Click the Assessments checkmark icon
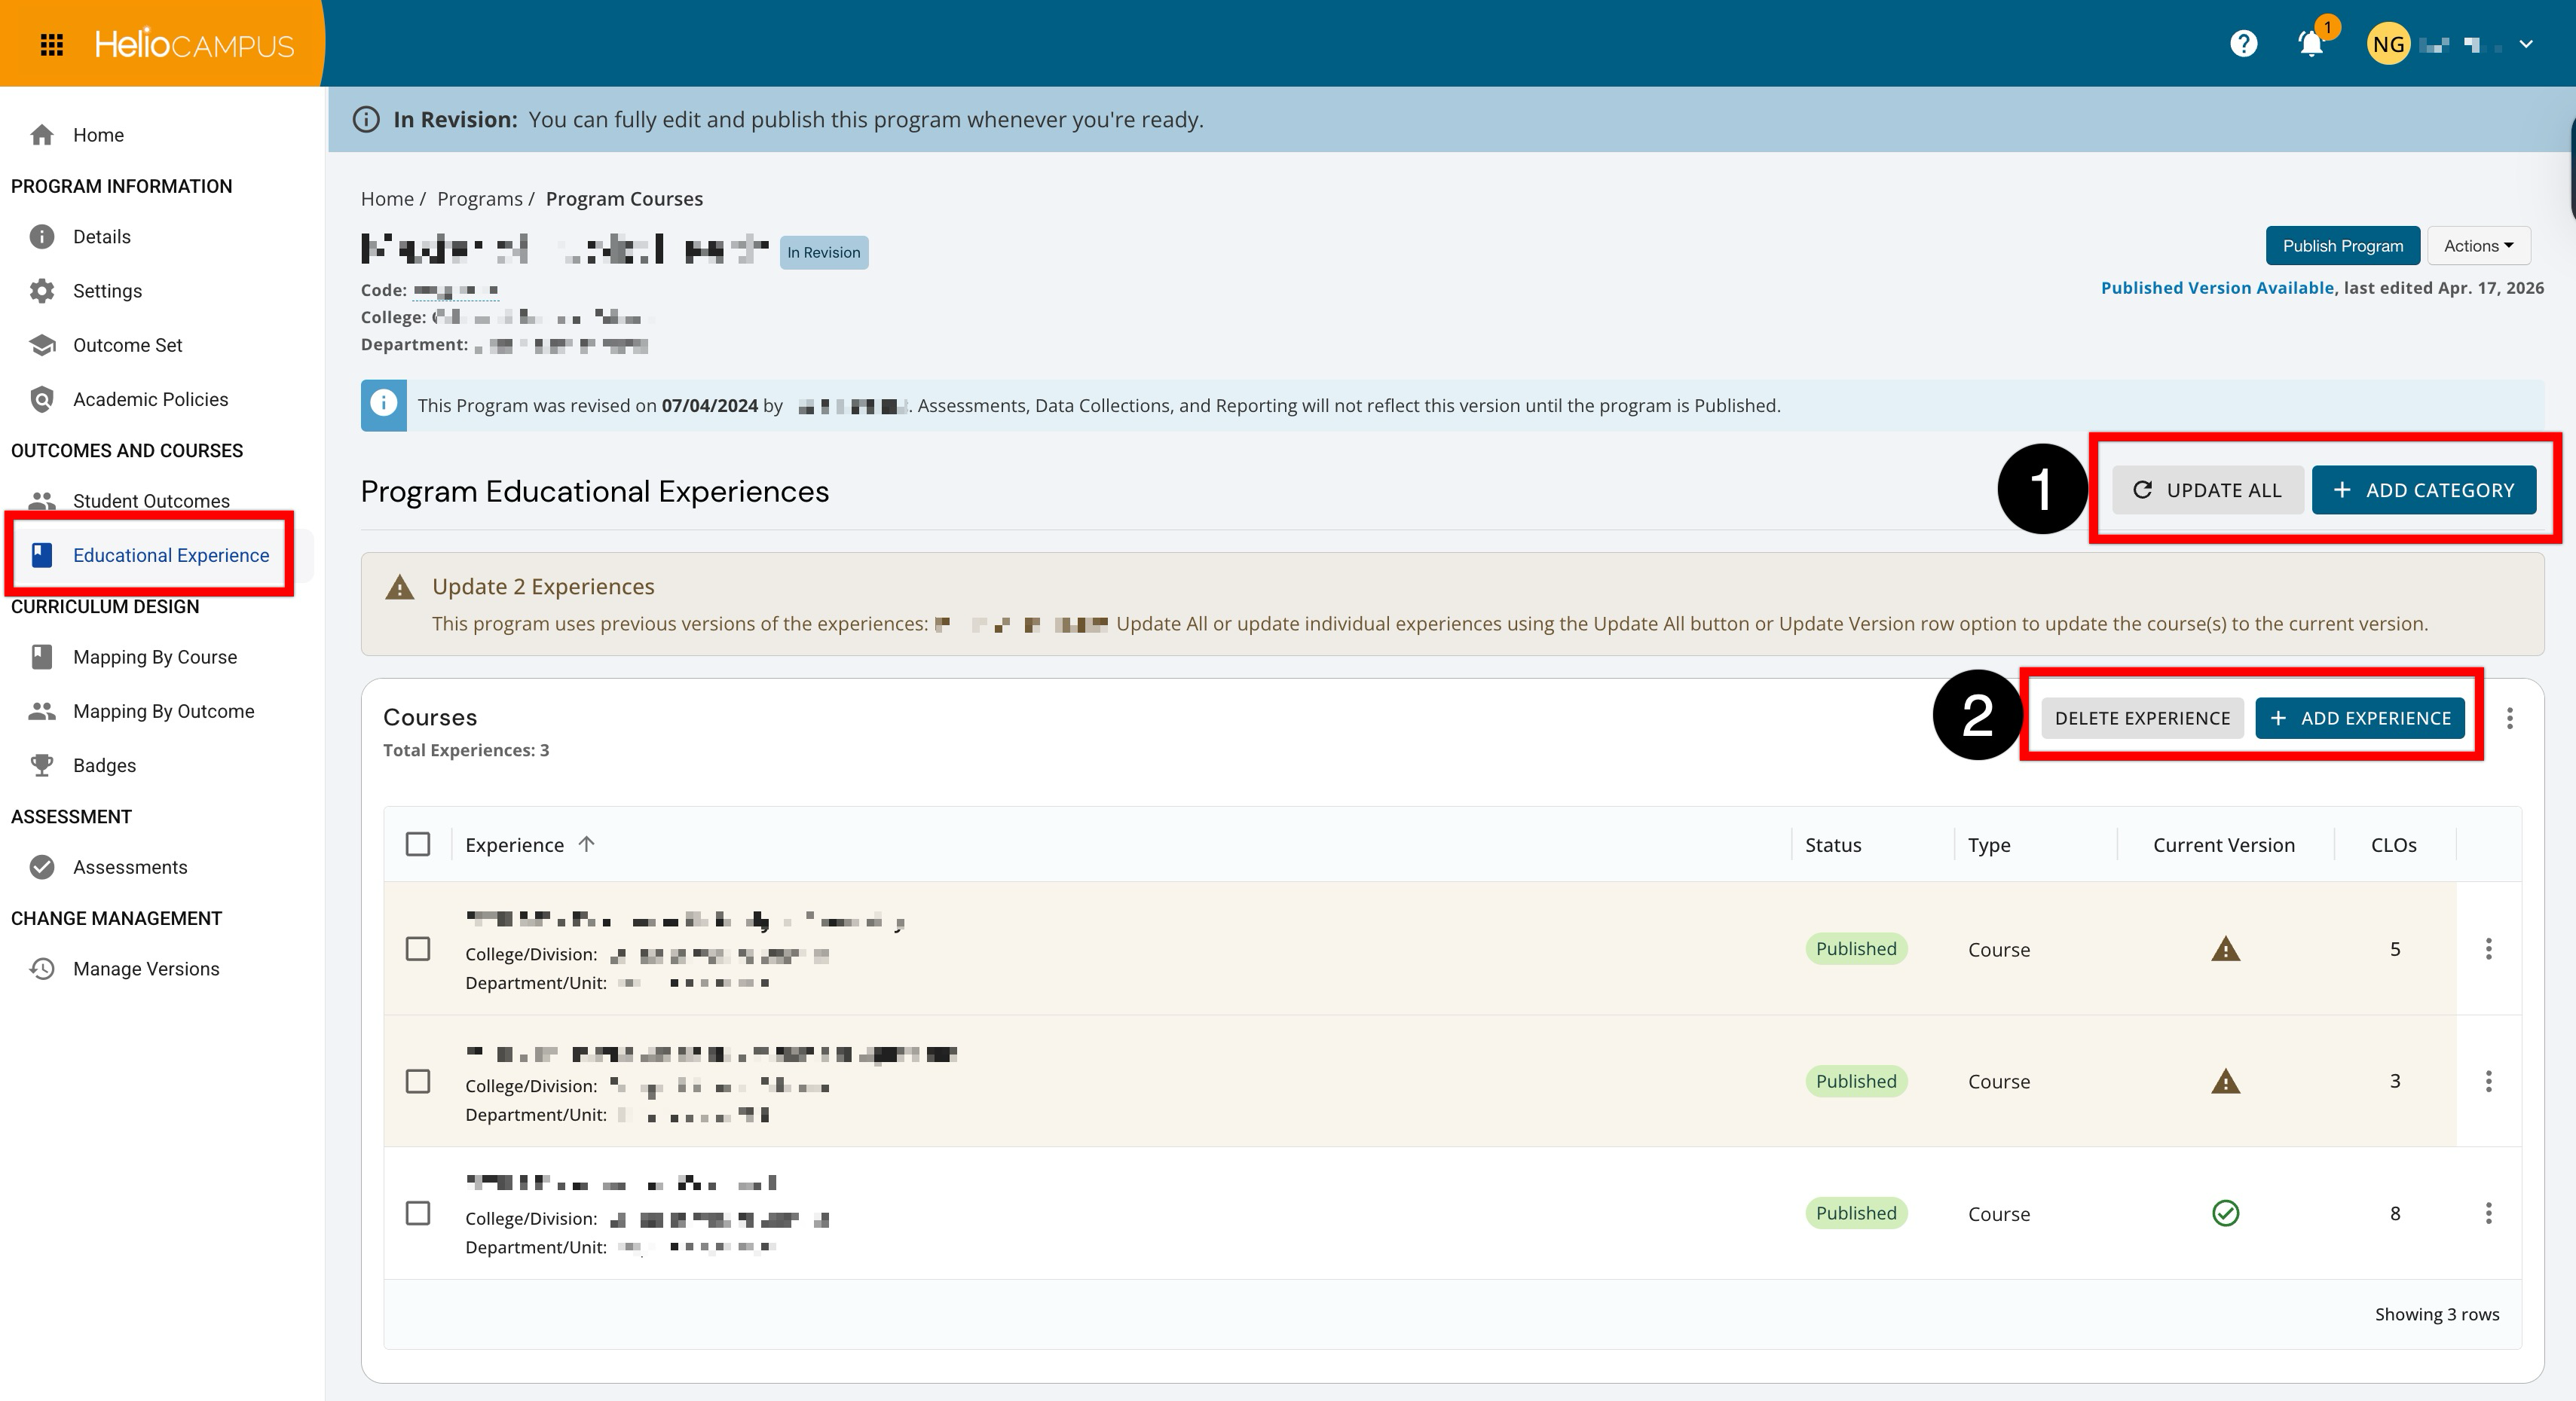This screenshot has width=2576, height=1401. 42,868
